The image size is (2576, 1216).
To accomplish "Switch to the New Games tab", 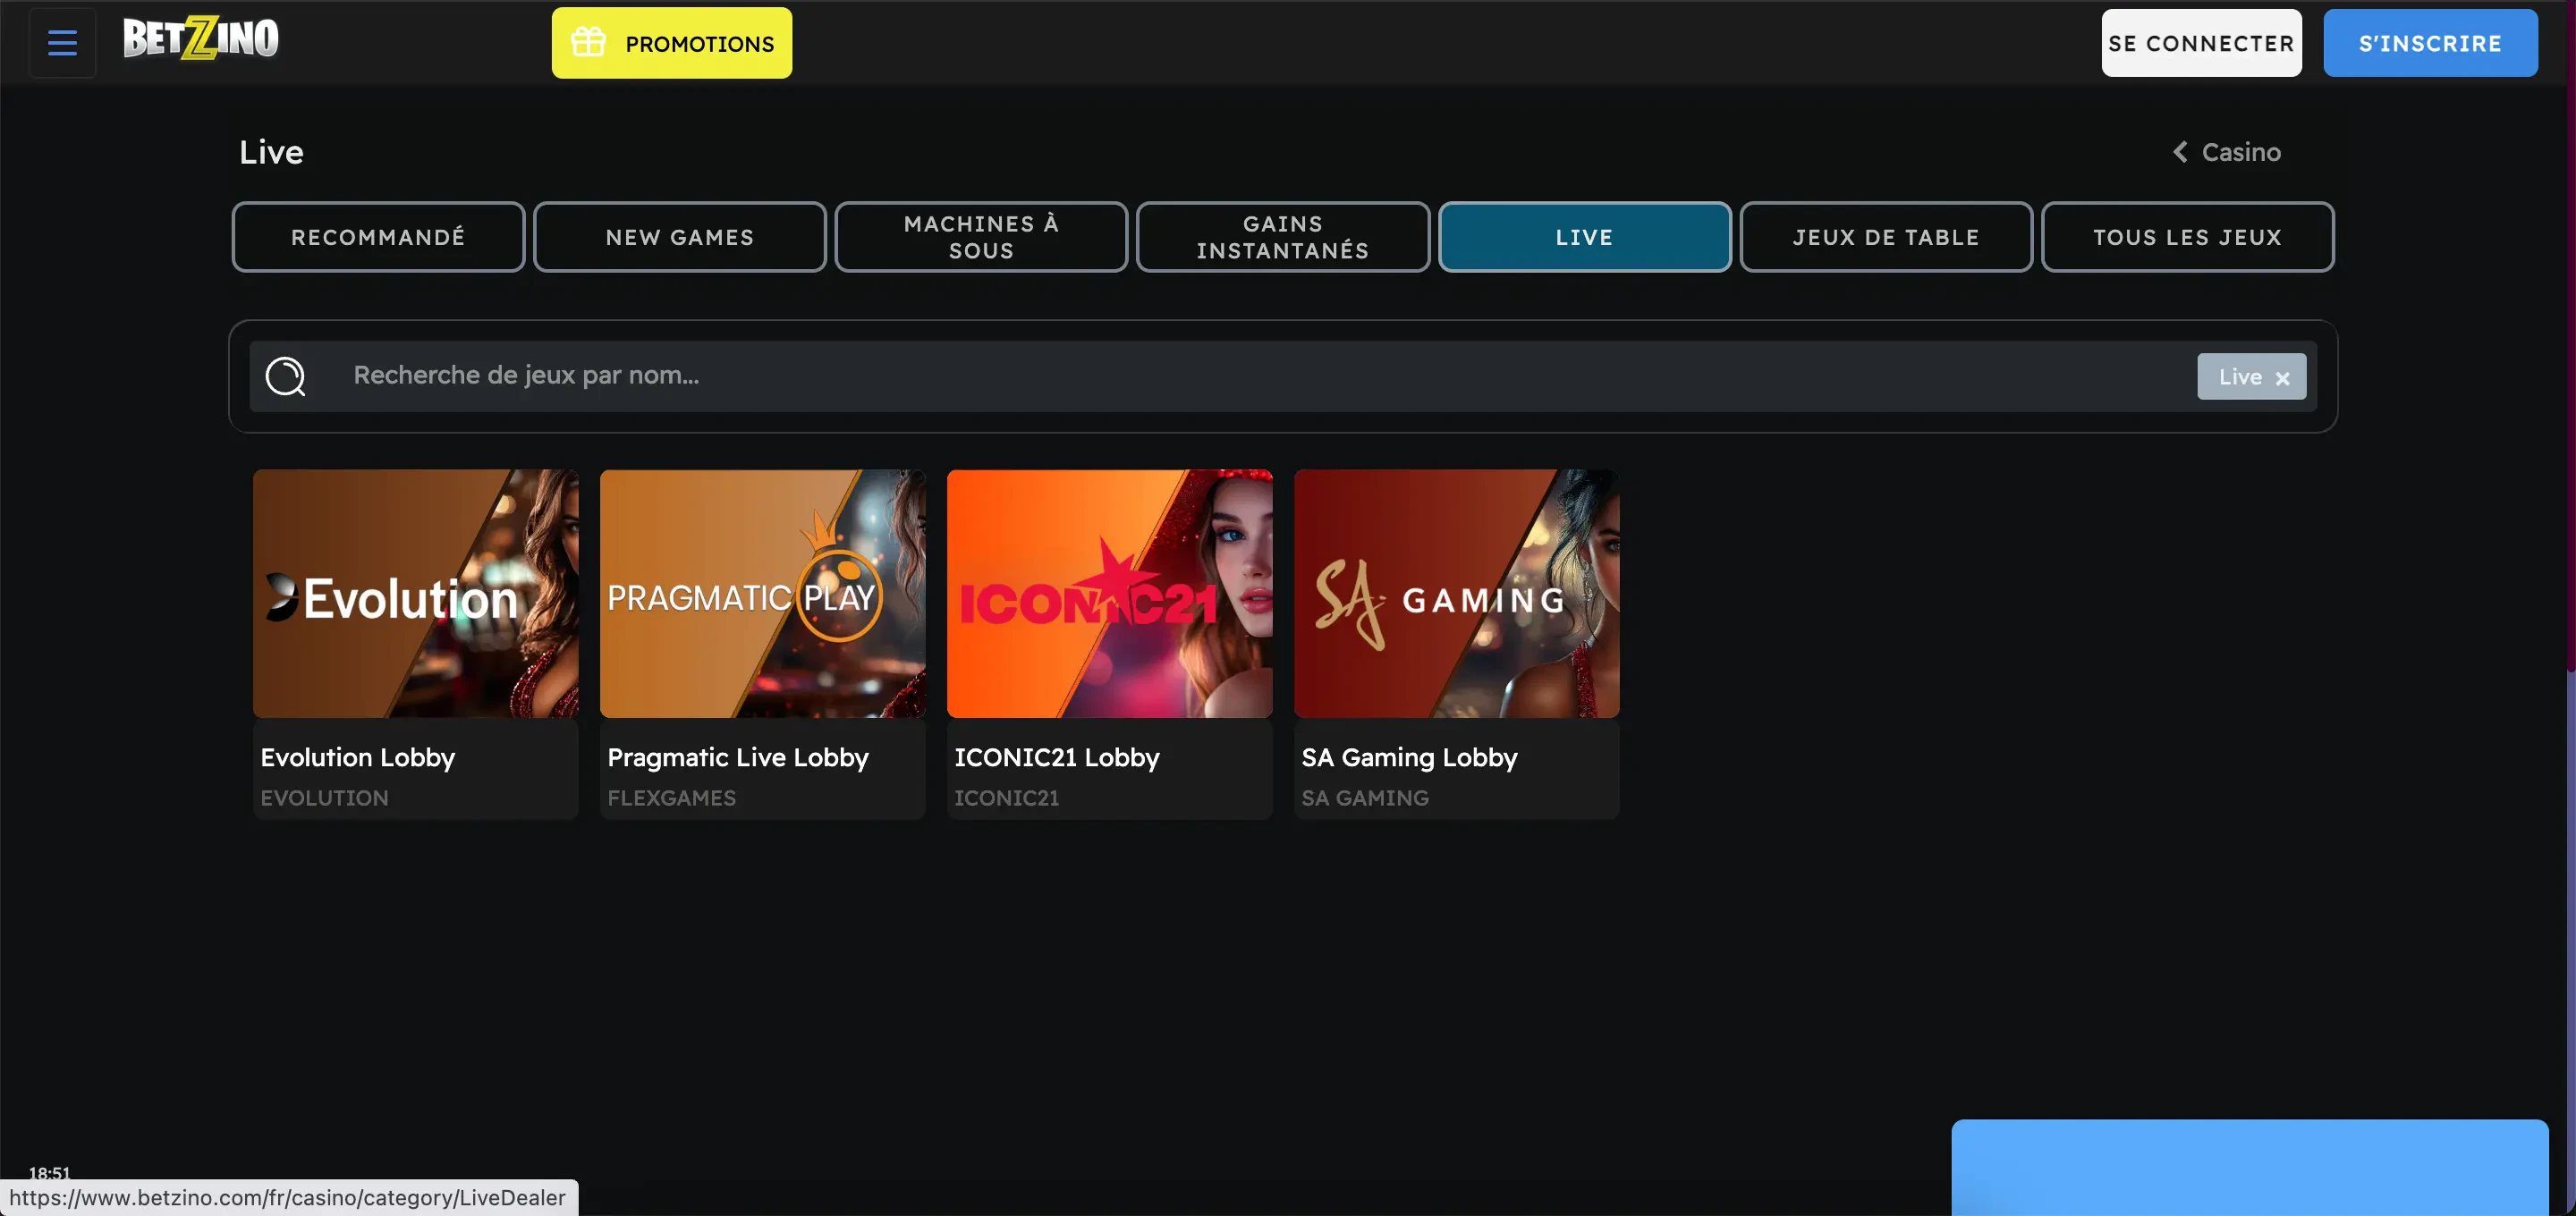I will click(680, 237).
